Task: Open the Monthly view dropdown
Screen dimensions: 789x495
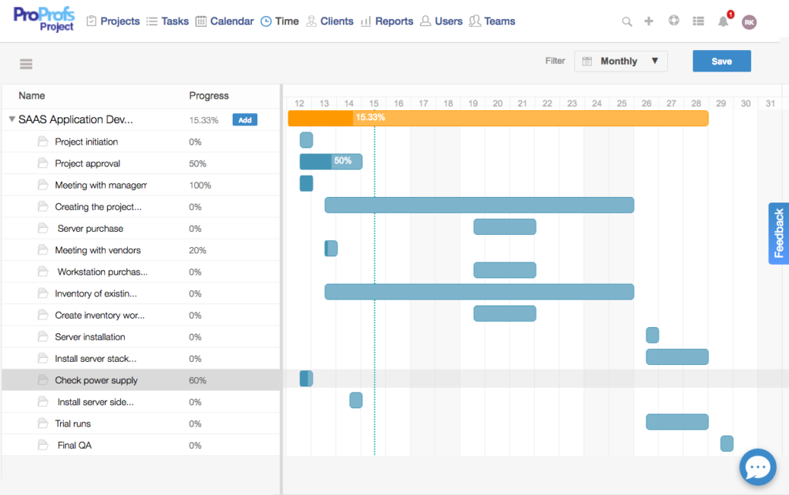Action: point(620,61)
